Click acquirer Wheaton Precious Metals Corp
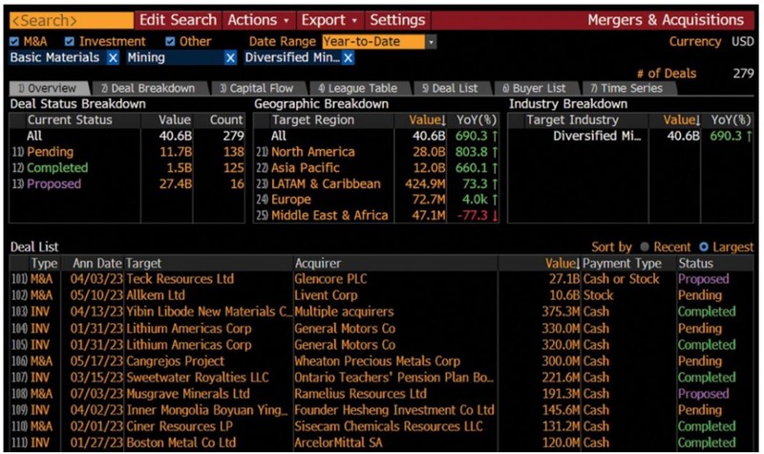764x454 pixels. point(377,361)
